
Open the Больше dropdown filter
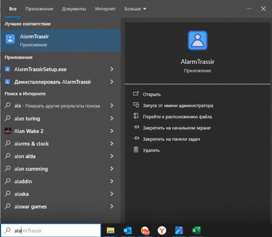point(135,9)
